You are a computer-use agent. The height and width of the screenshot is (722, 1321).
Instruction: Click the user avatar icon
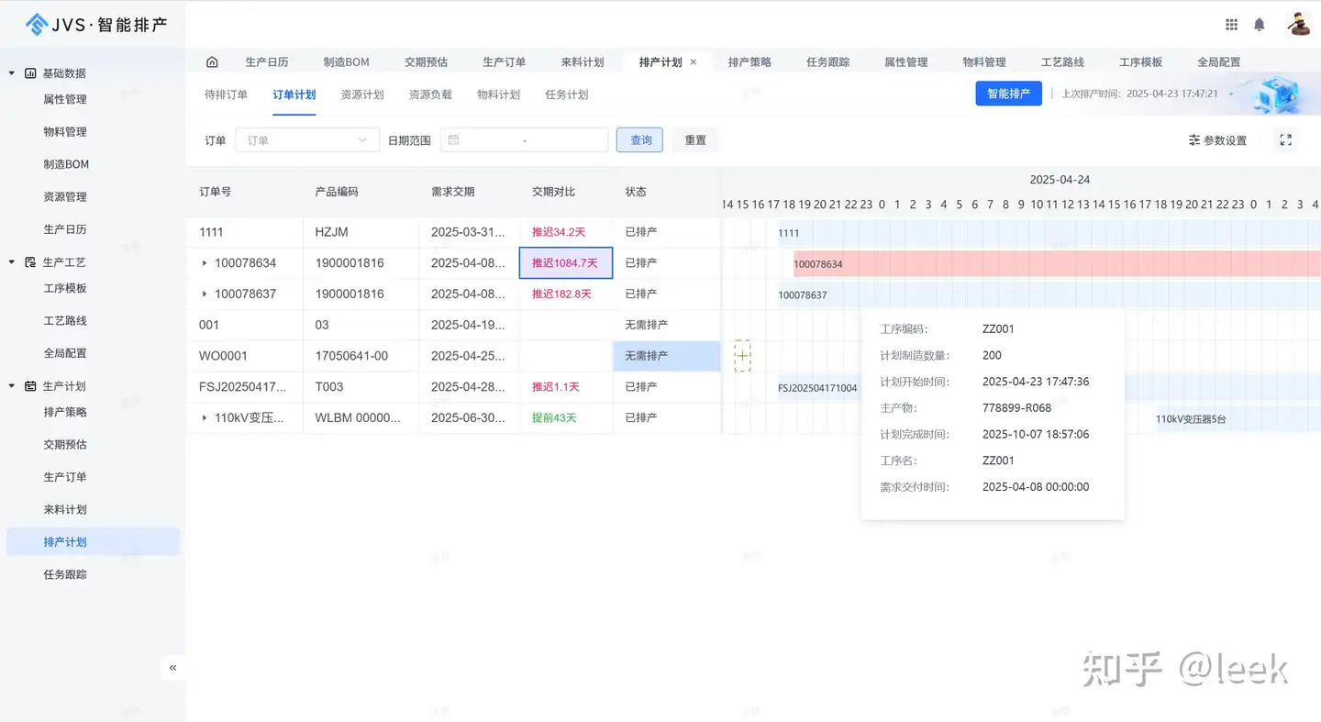[x=1298, y=25]
